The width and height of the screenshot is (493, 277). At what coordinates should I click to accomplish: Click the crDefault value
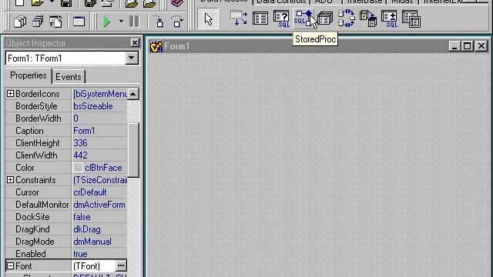click(x=90, y=192)
